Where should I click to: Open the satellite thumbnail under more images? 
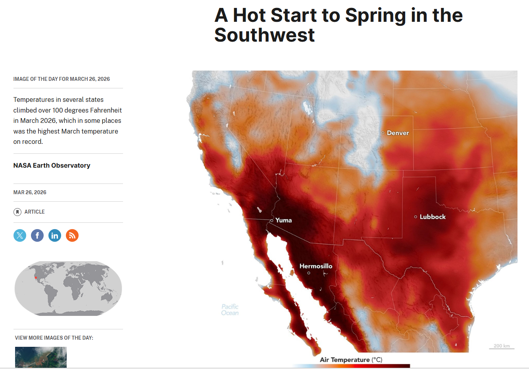click(x=41, y=357)
